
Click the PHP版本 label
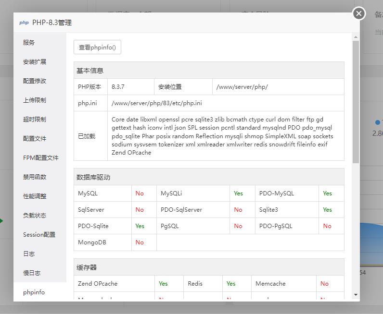(x=89, y=87)
